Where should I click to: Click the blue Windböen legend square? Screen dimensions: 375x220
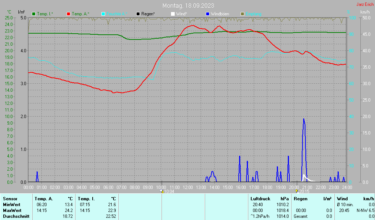pos(208,14)
